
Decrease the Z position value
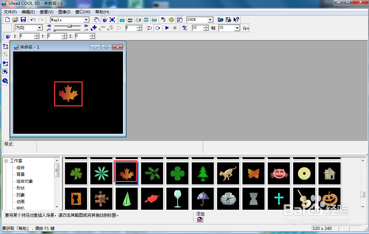tap(92, 38)
